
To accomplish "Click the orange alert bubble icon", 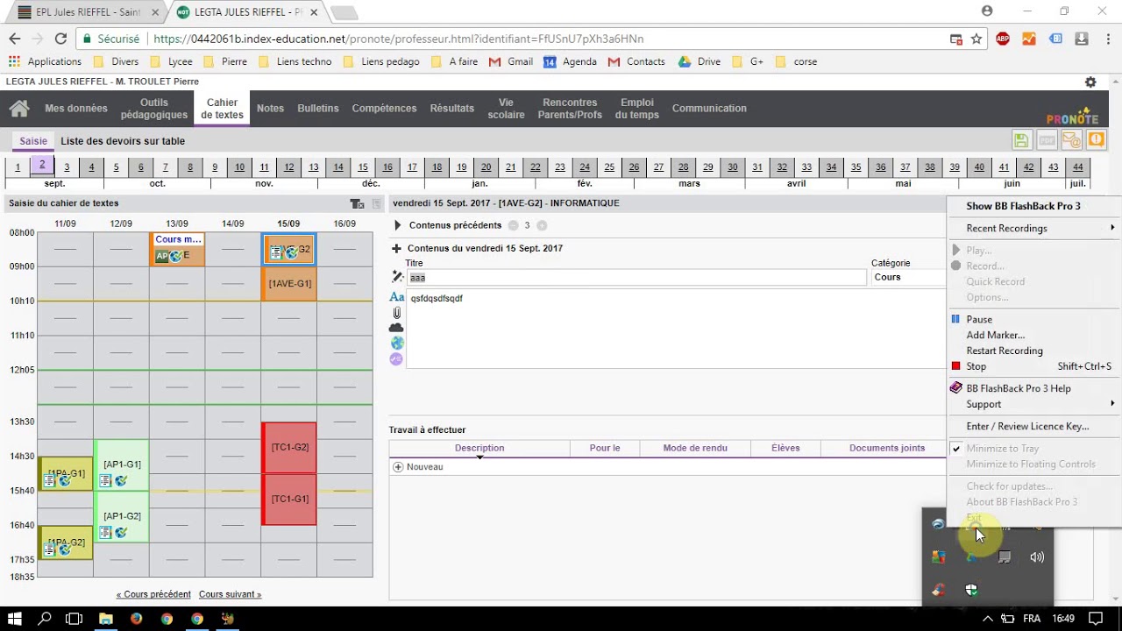I will (x=1096, y=140).
